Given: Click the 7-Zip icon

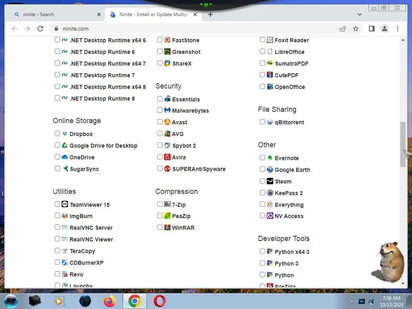Looking at the screenshot, I should [x=167, y=204].
